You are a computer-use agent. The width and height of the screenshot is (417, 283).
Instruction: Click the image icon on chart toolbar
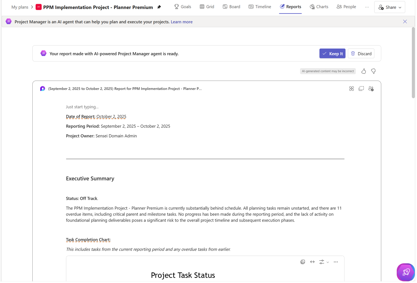tap(303, 262)
